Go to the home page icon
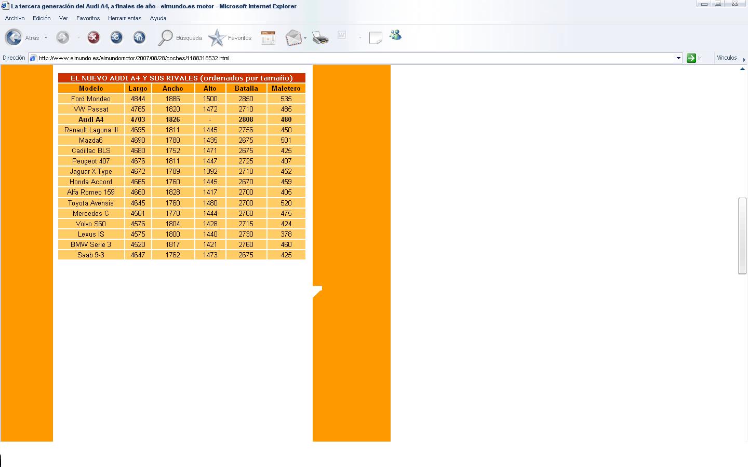The height and width of the screenshot is (467, 748). [139, 37]
